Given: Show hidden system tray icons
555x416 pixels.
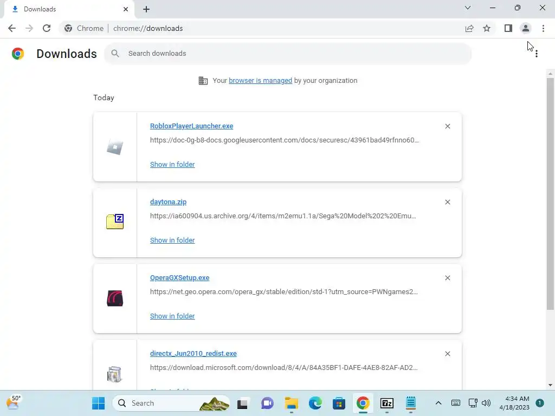Looking at the screenshot, I should 438,403.
